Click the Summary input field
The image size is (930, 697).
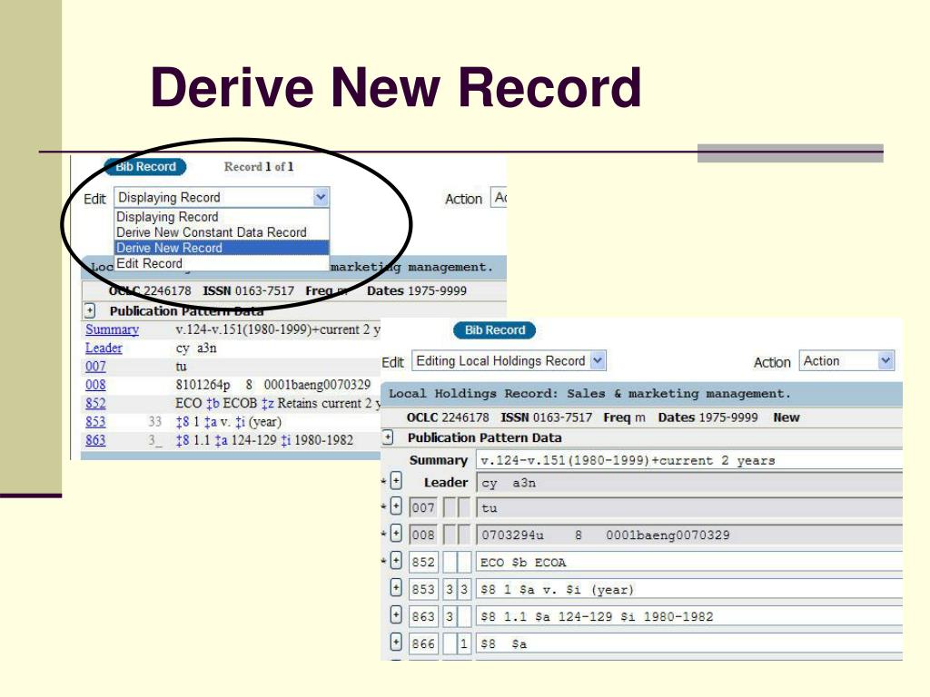689,460
